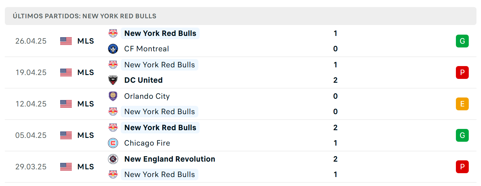
Task: Click the US flag in the 29.03.25 row
Action: pos(66,167)
